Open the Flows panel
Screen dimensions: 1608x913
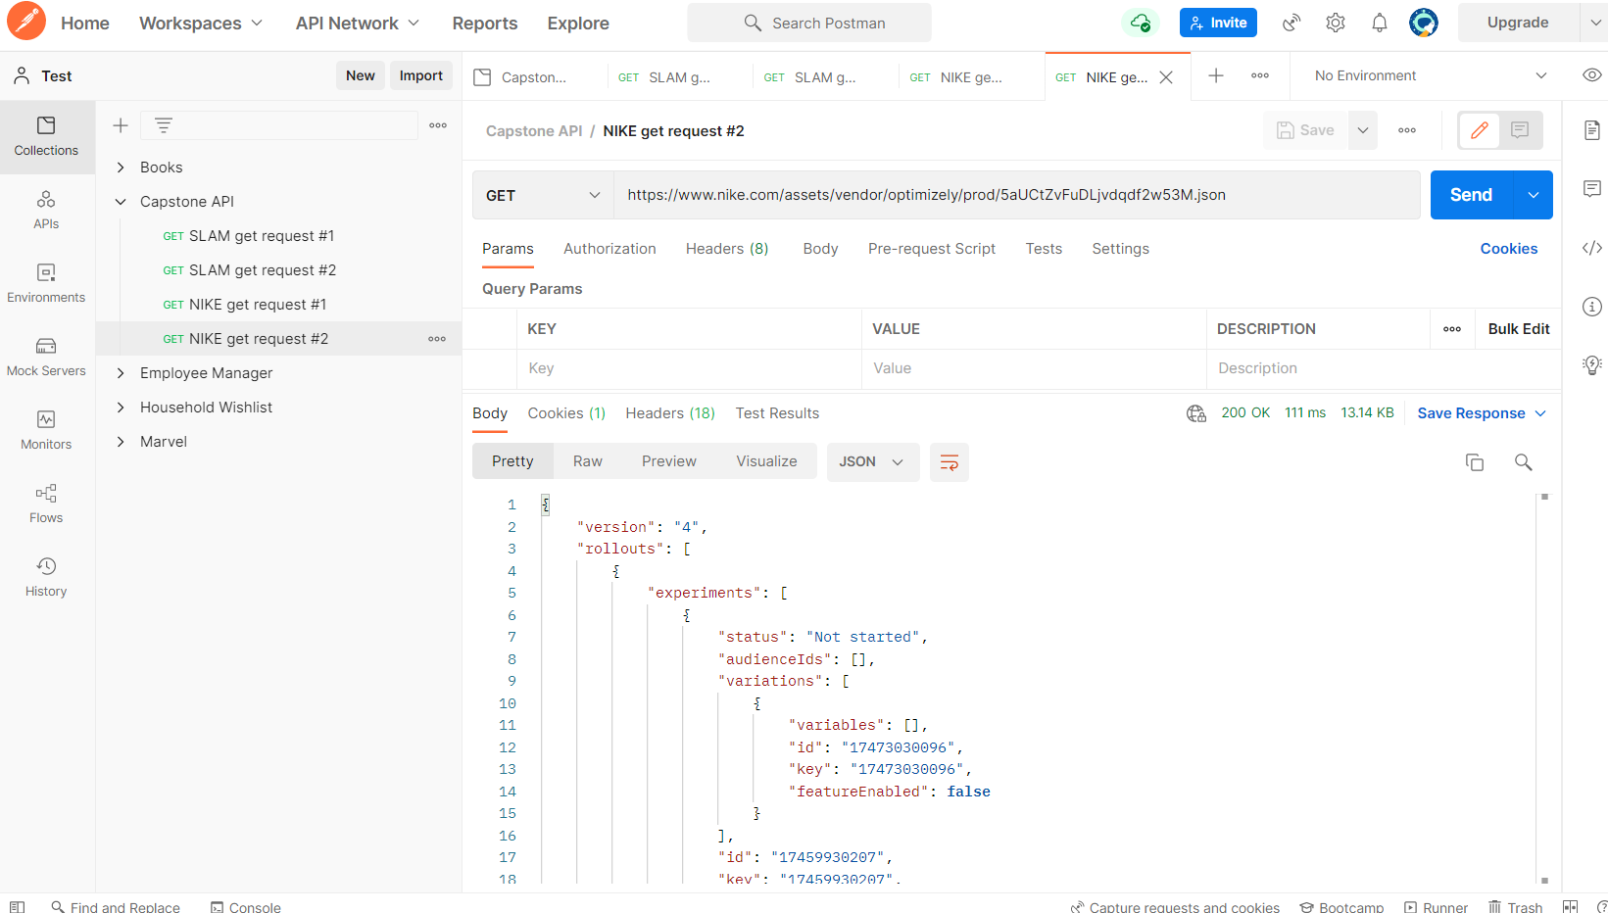coord(45,503)
